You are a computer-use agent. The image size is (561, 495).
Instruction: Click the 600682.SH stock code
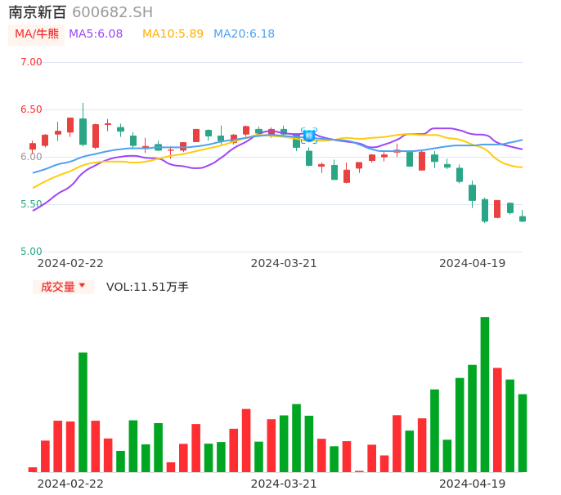pyautogui.click(x=112, y=12)
